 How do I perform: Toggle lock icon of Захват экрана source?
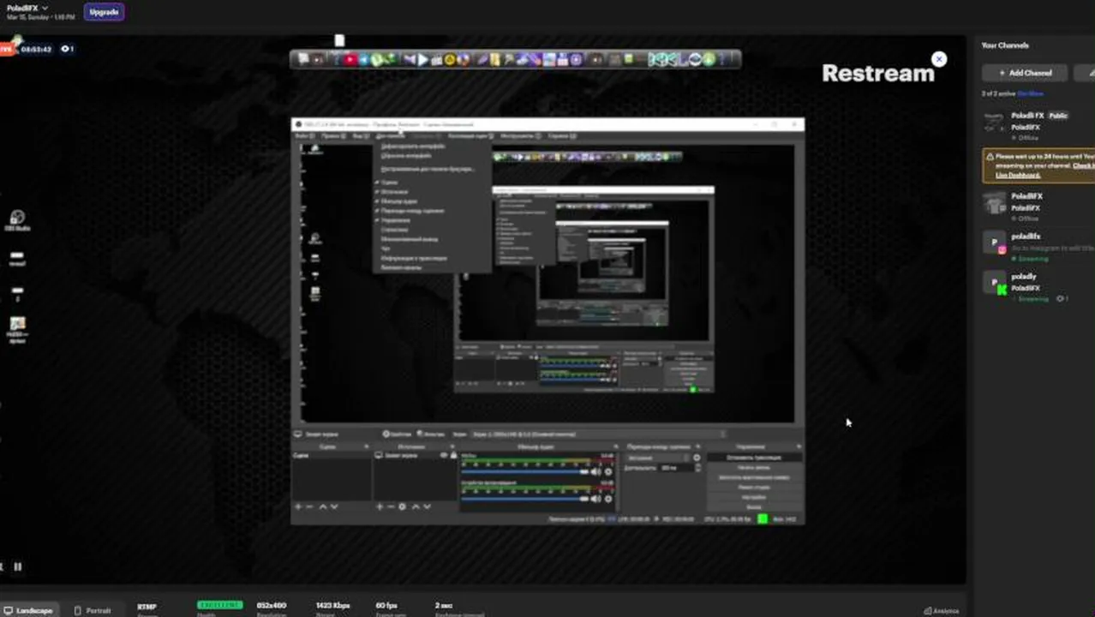(x=454, y=456)
